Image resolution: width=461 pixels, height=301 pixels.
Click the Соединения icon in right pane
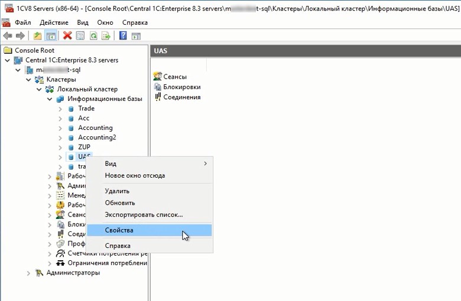tap(158, 97)
